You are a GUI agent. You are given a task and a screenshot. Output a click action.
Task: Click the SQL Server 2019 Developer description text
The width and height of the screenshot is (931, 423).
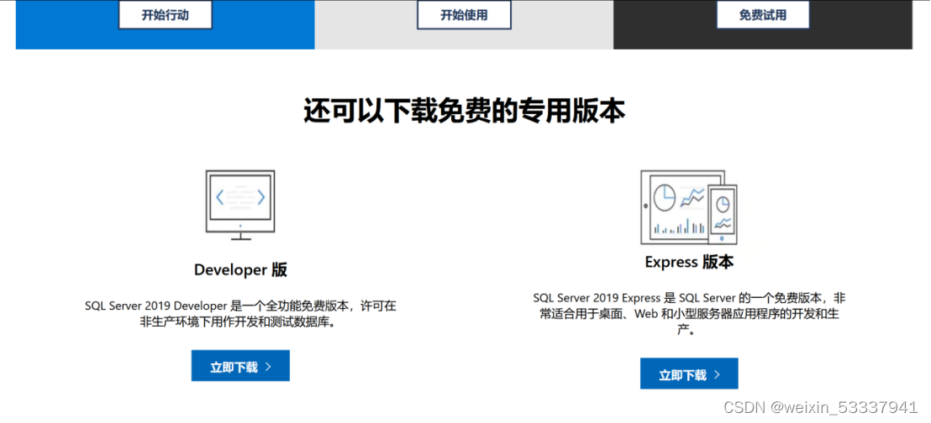click(240, 315)
